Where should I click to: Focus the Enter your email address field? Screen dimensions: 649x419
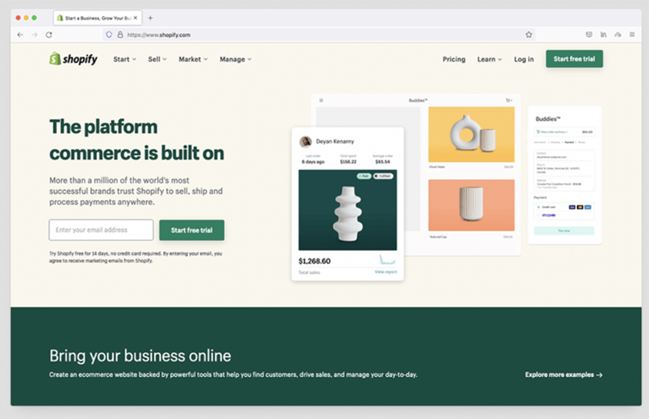pyautogui.click(x=101, y=230)
